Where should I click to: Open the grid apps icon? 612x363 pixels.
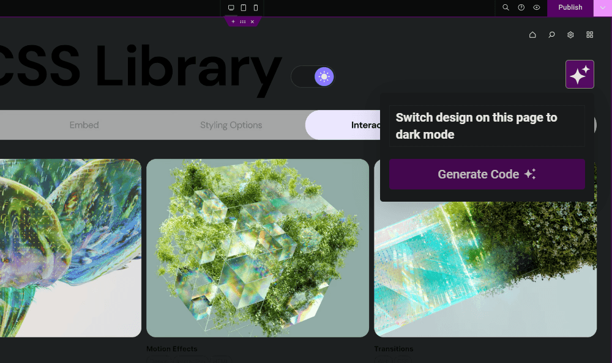(590, 35)
